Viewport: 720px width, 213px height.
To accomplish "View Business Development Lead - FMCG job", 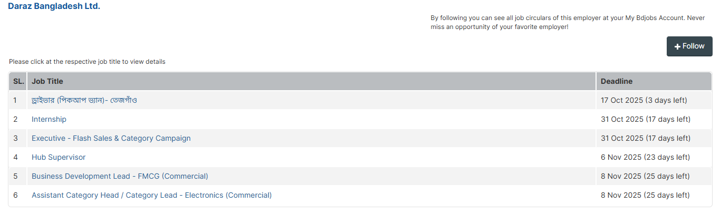I will pos(120,176).
